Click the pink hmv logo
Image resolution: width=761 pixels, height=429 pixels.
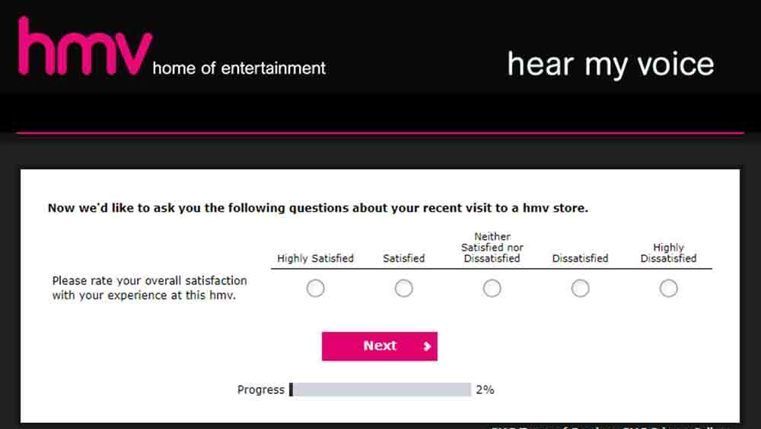(85, 46)
